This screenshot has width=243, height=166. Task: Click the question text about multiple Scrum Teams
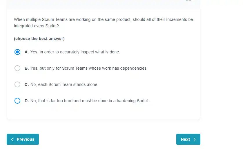tap(103, 23)
